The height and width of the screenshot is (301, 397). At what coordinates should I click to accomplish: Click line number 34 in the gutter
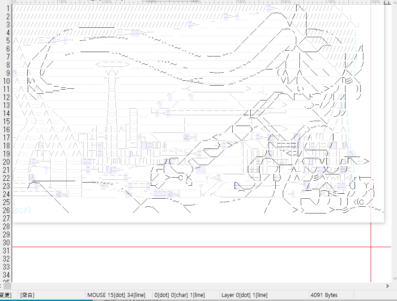pyautogui.click(x=6, y=275)
